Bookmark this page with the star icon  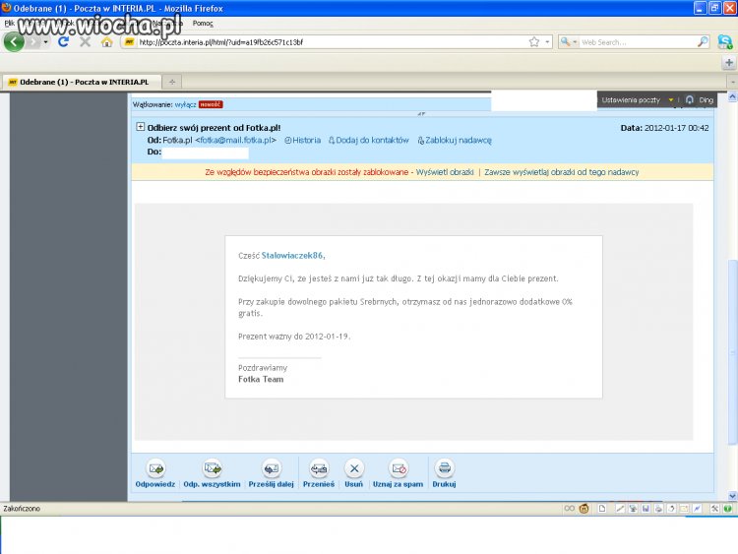click(x=534, y=42)
